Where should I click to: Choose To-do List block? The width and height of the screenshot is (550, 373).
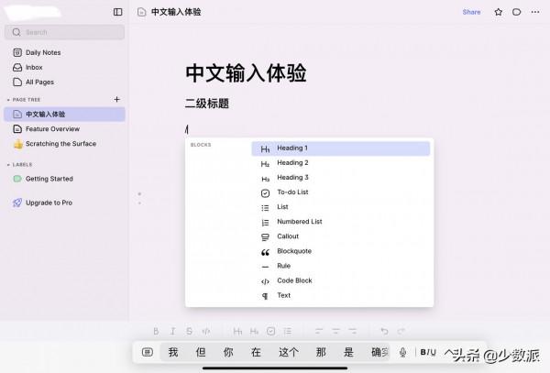[341, 192]
